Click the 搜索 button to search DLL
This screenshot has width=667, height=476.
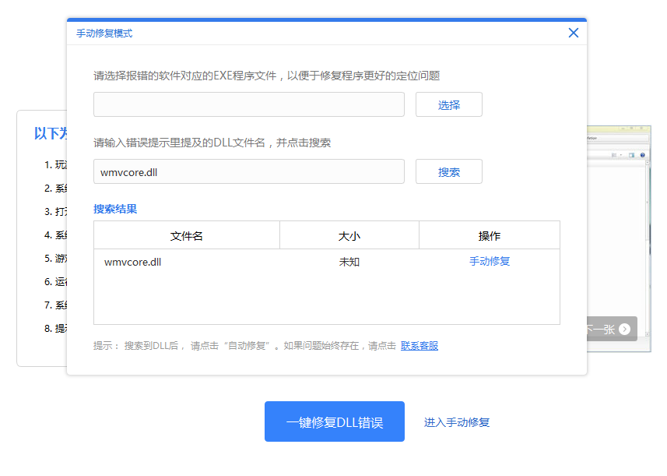pyautogui.click(x=449, y=171)
